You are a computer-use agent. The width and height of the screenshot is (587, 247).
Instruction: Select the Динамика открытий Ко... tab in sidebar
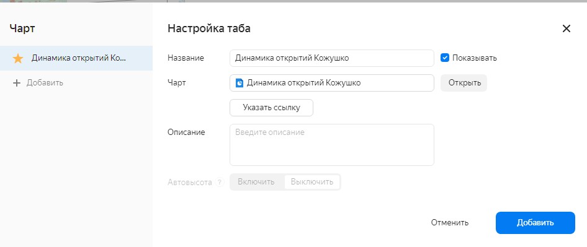[76, 58]
